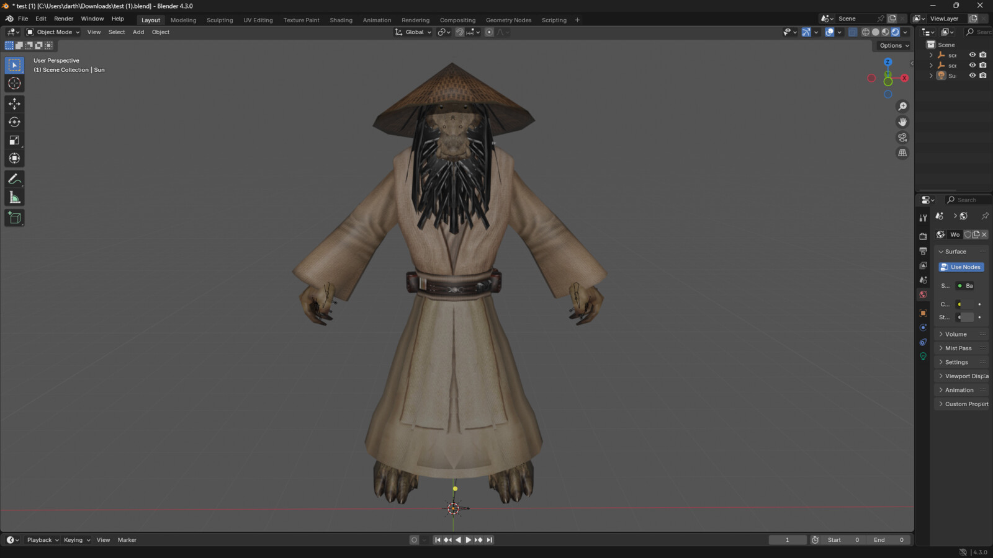The height and width of the screenshot is (558, 993).
Task: Jump to the timeline start frame
Action: tap(437, 540)
